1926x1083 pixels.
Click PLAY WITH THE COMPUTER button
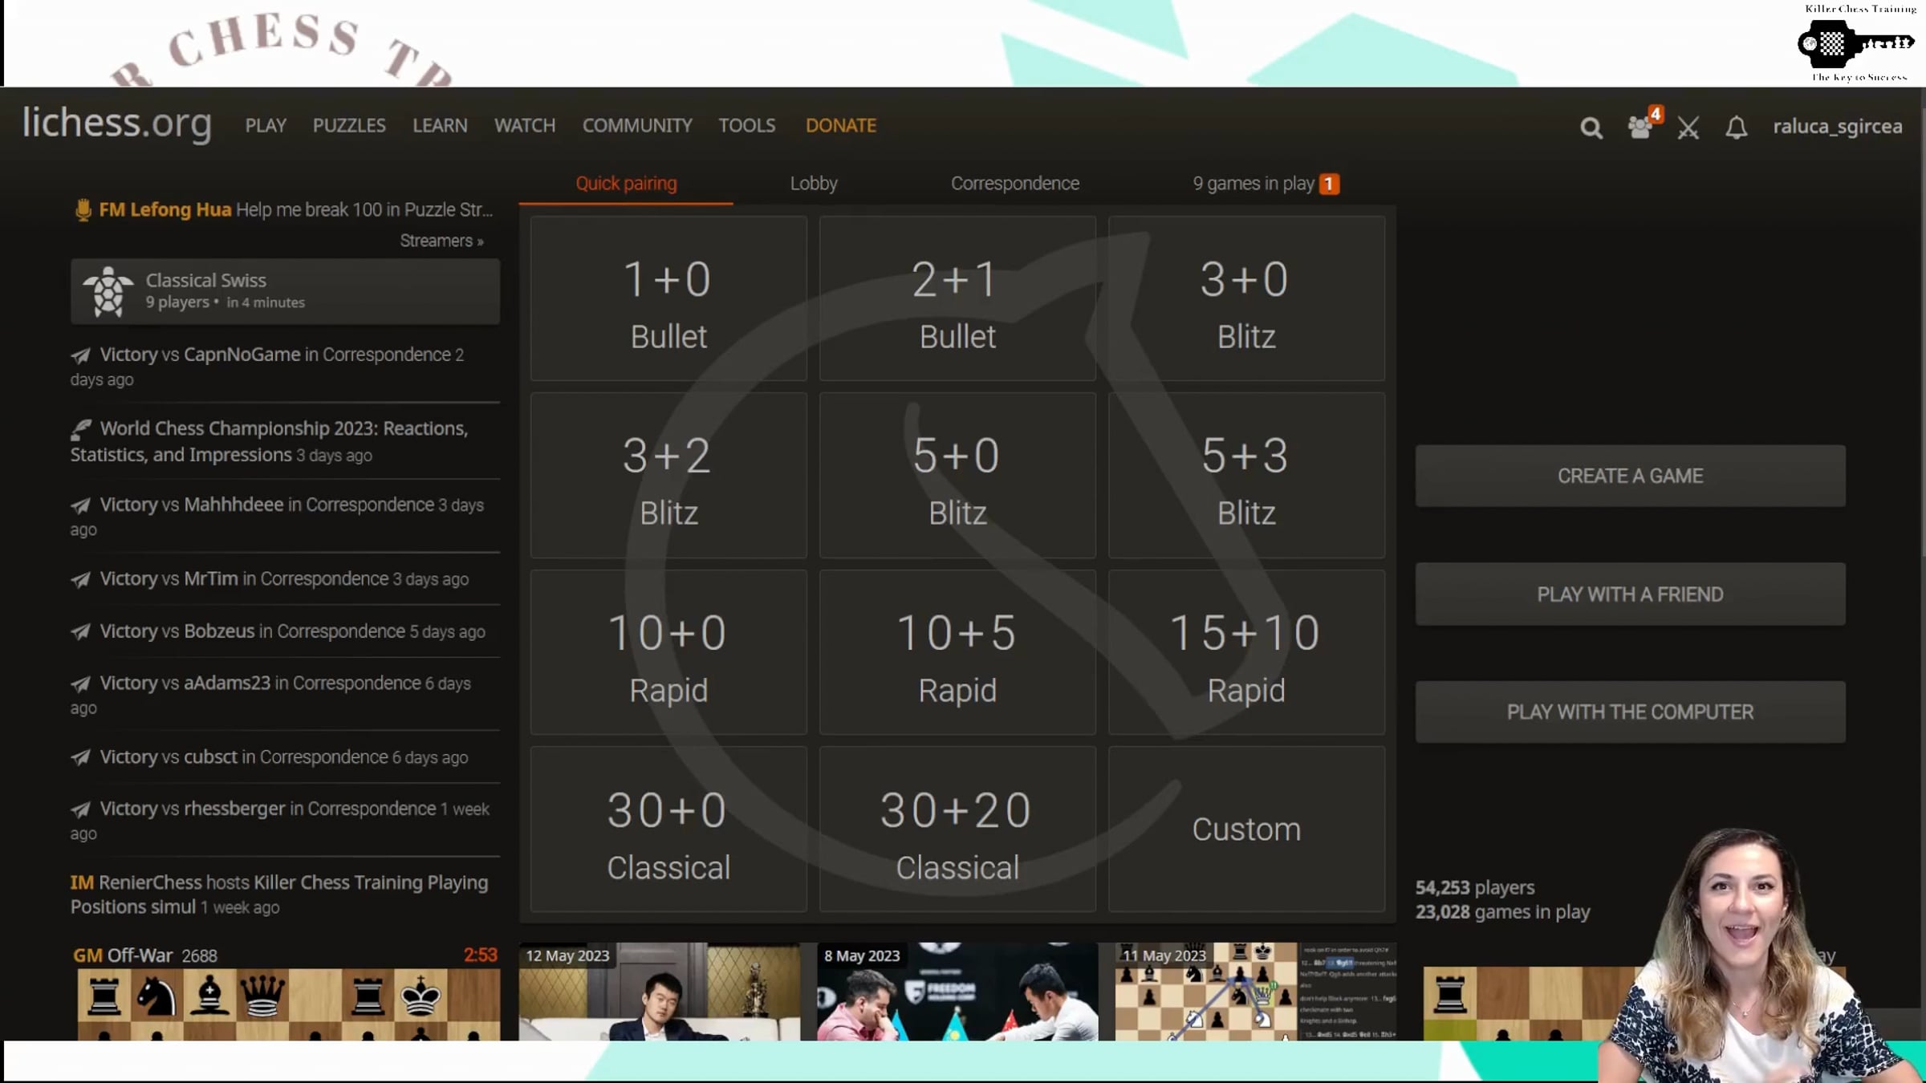pos(1630,712)
